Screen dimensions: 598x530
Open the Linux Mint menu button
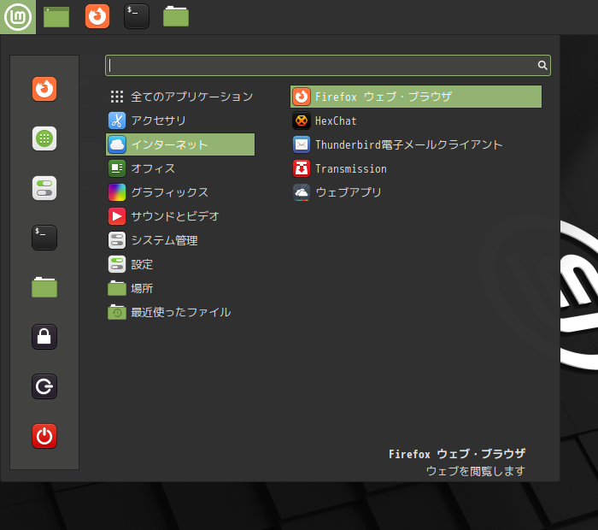coord(18,17)
